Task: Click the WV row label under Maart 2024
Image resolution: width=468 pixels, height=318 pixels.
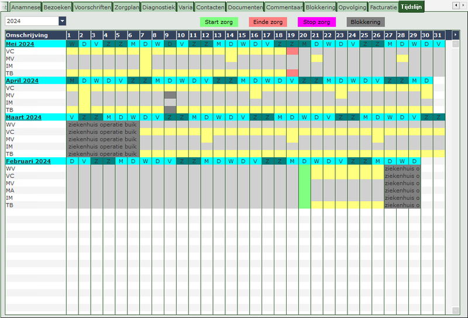Action: [11, 125]
